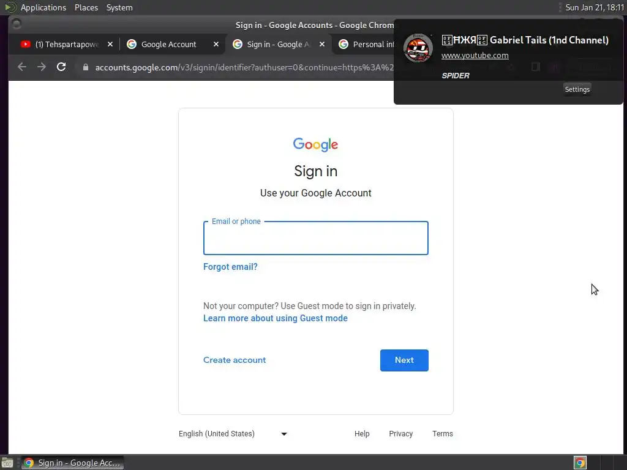
Task: Click the padlock site info icon
Action: tap(86, 67)
